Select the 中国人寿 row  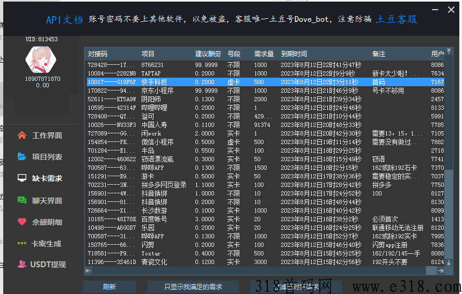coord(265,125)
